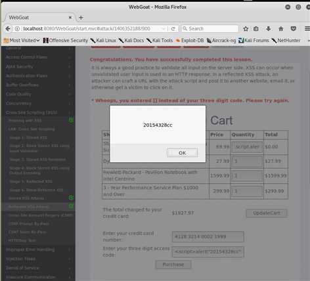Open the Kali Linux bookmark
The image size is (310, 281).
point(103,41)
